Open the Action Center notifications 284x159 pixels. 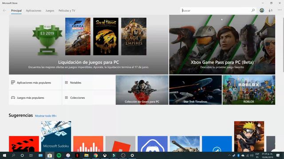pyautogui.click(x=278, y=155)
